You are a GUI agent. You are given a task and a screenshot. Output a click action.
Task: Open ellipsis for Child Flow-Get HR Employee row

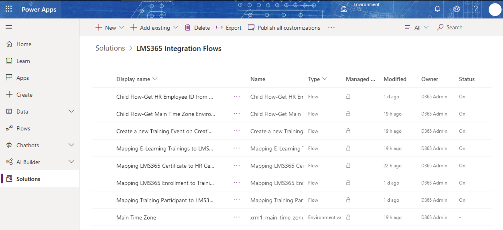(x=237, y=97)
